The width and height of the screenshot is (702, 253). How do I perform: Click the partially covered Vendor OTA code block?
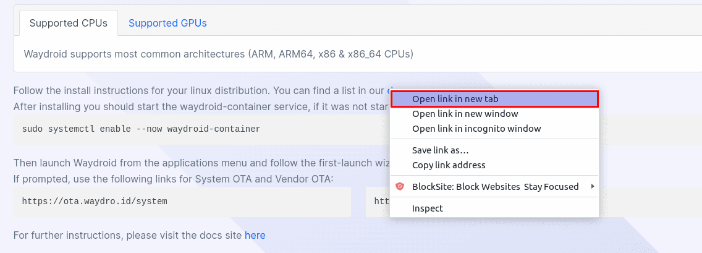pyautogui.click(x=378, y=202)
